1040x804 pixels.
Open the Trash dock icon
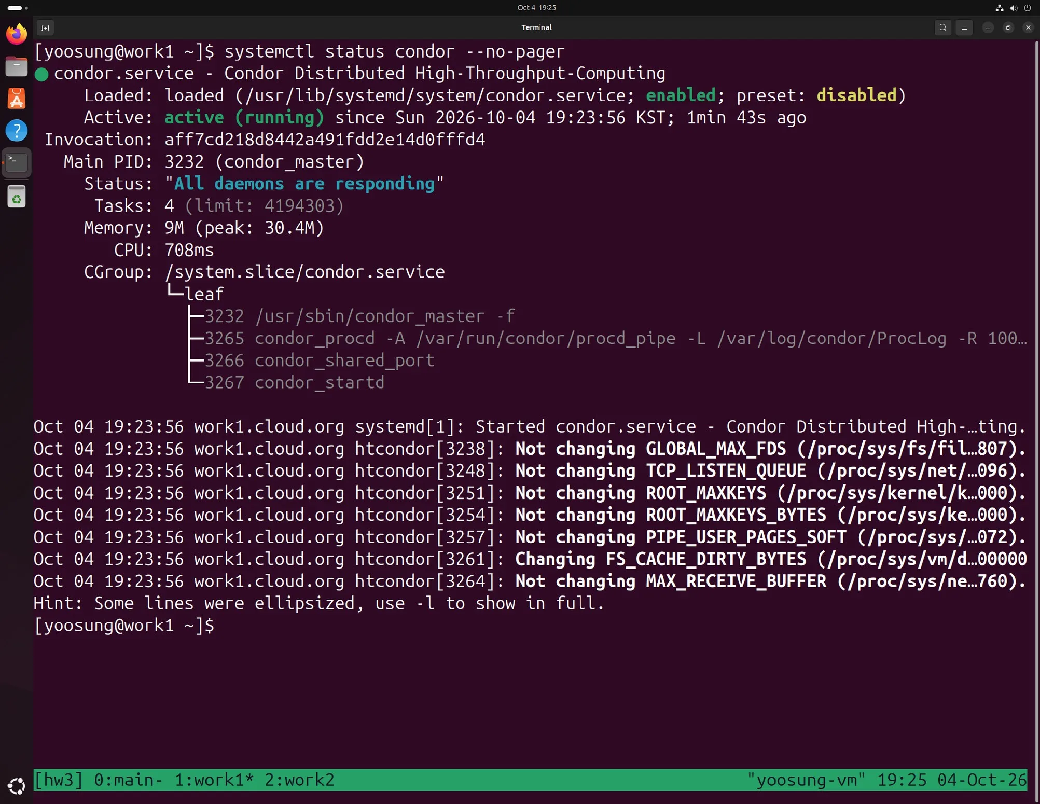17,197
